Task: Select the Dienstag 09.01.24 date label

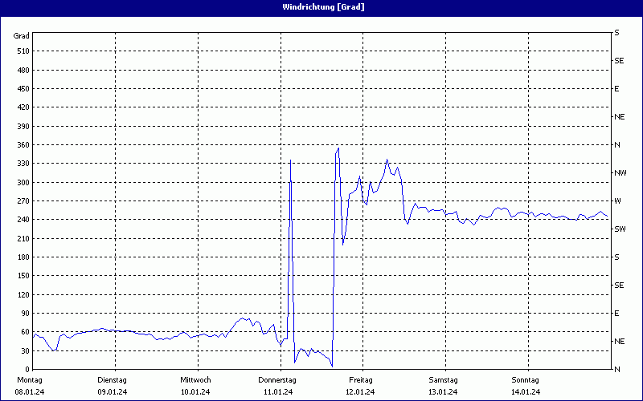Action: pos(113,386)
